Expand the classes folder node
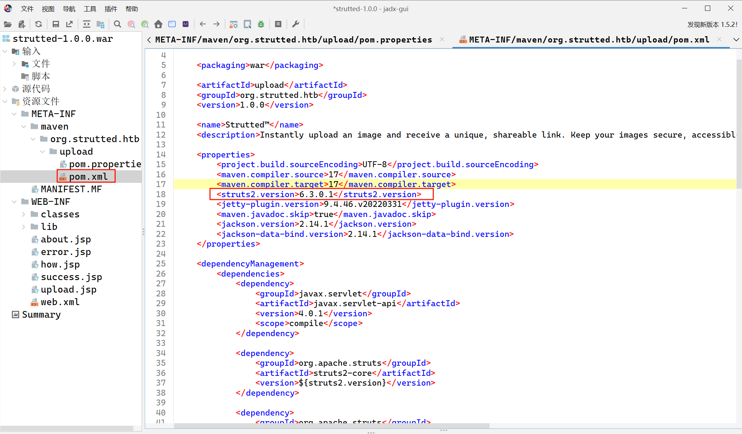Image resolution: width=742 pixels, height=434 pixels. point(23,214)
